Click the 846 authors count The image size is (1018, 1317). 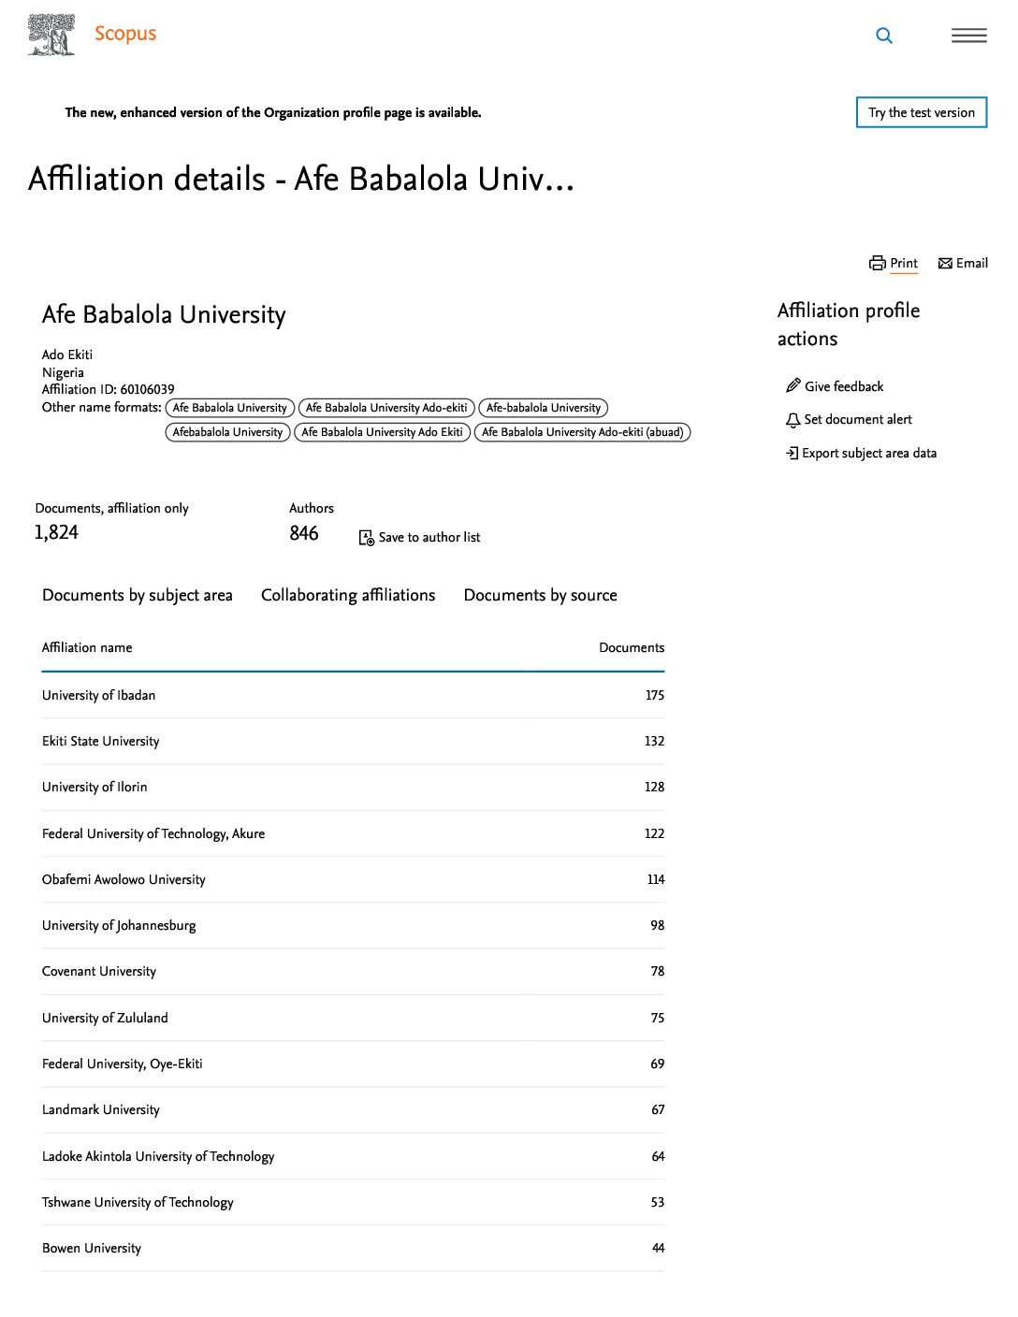click(x=304, y=534)
